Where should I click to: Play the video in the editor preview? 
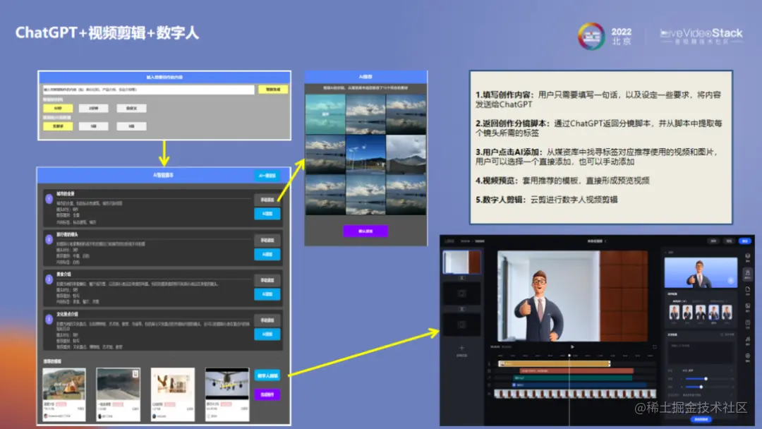pyautogui.click(x=572, y=347)
